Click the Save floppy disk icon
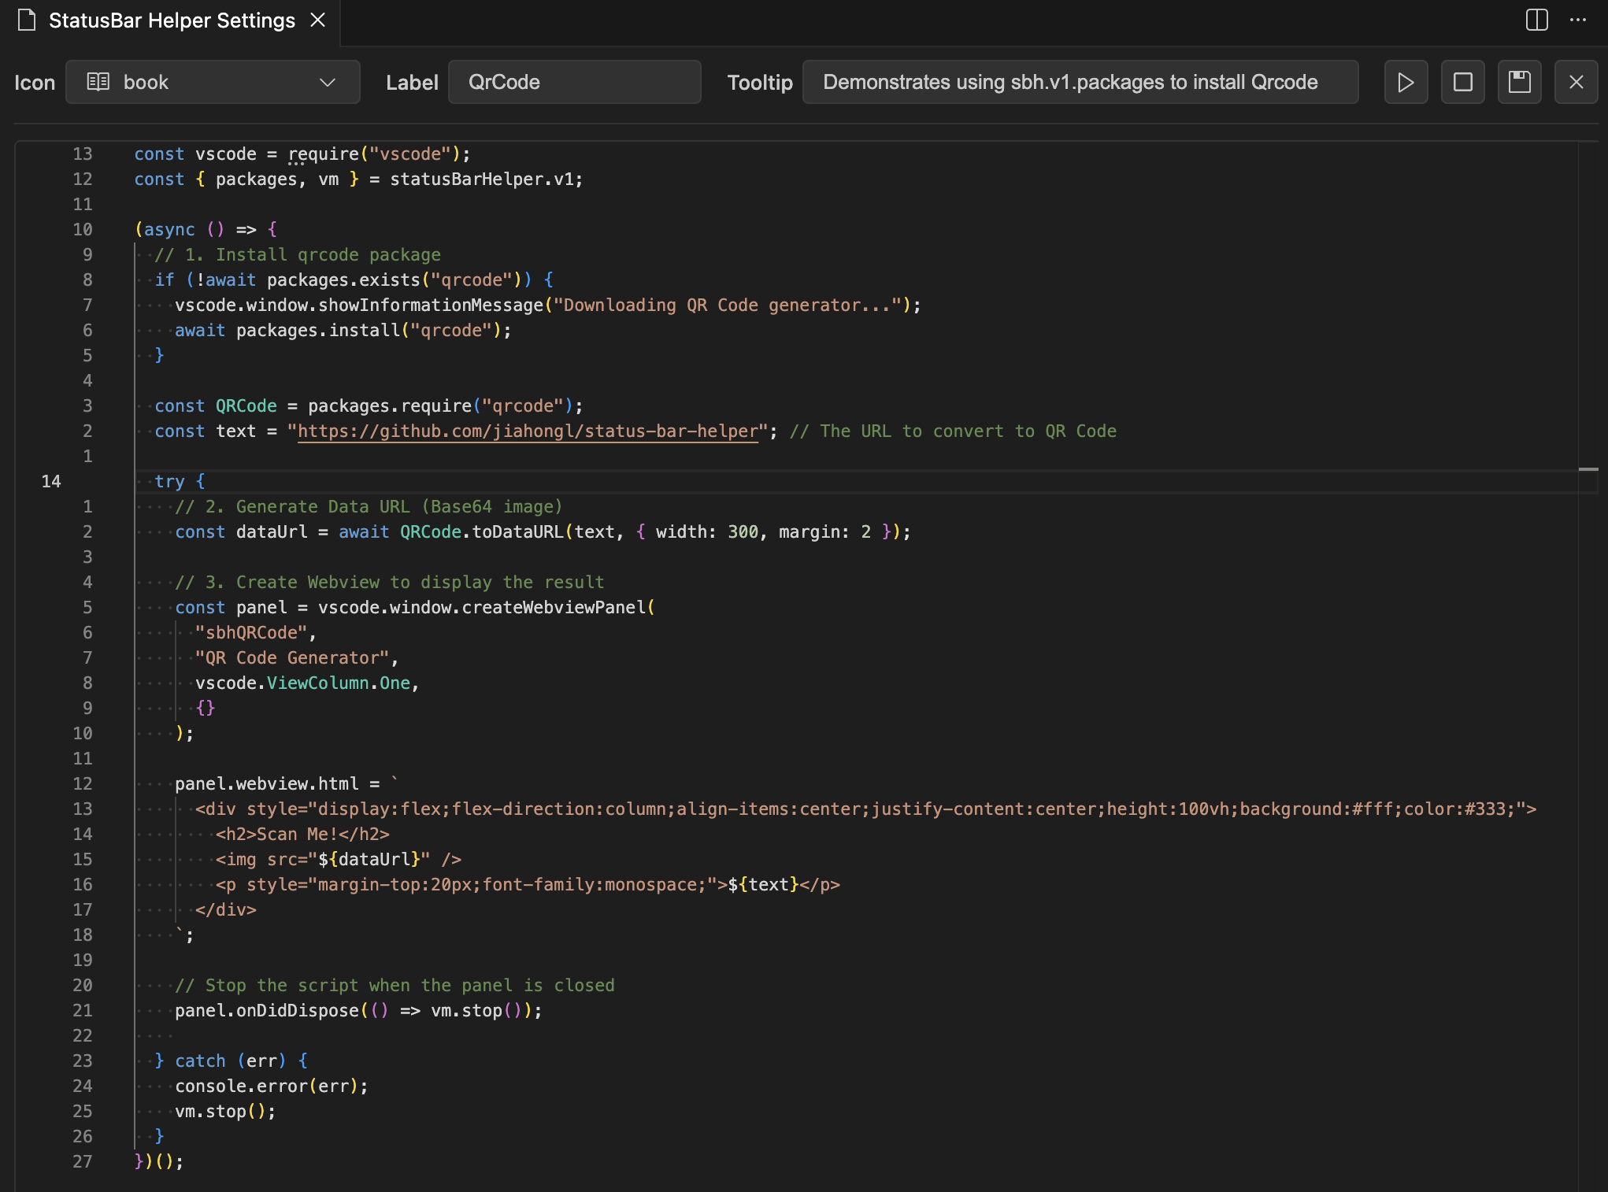The width and height of the screenshot is (1608, 1192). pos(1519,82)
